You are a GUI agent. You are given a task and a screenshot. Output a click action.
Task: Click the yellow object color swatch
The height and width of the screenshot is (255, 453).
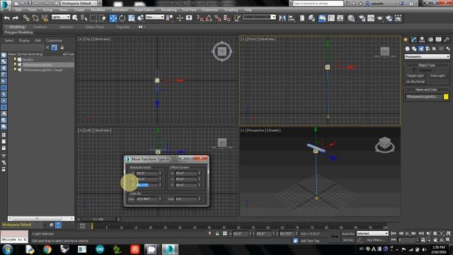(x=446, y=96)
